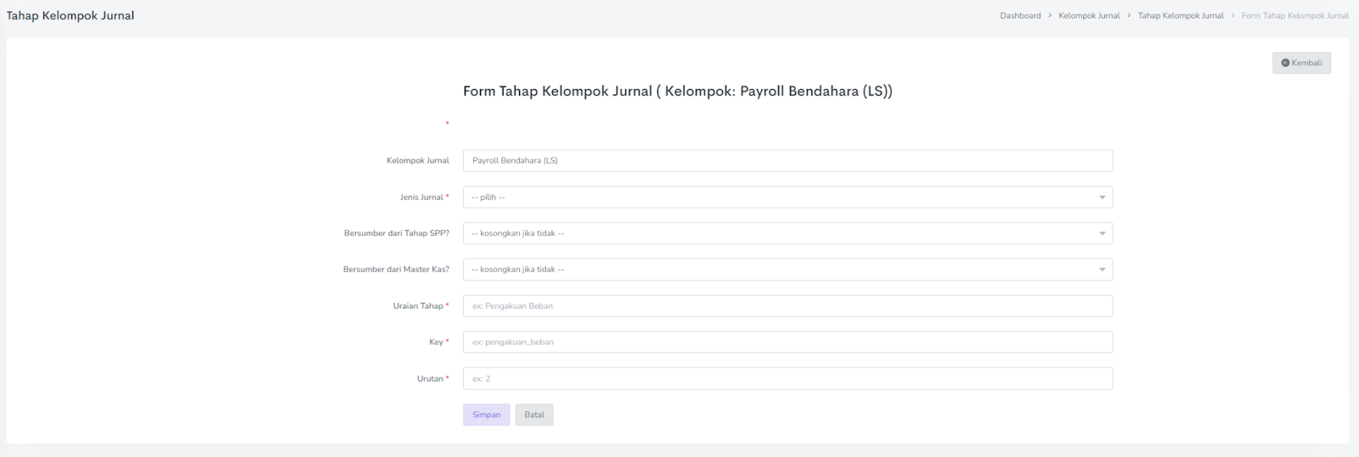This screenshot has width=1359, height=457.
Task: Expand the Bersumber dari Master Kas dropdown
Action: point(787,270)
